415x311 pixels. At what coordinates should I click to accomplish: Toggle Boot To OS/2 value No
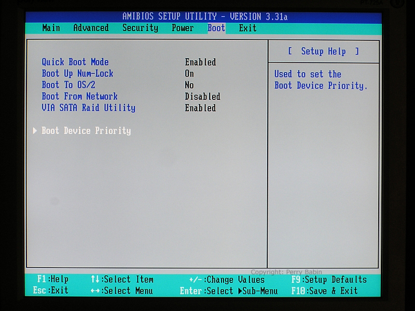click(x=189, y=85)
